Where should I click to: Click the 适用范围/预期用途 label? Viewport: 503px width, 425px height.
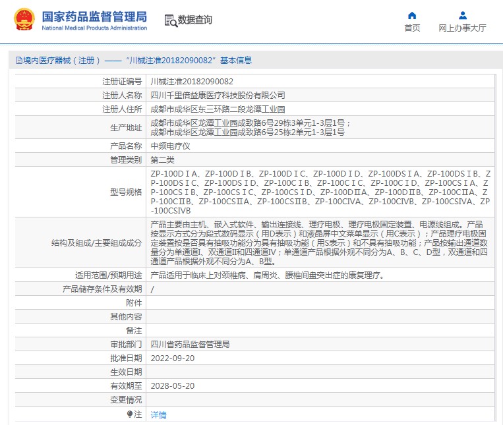[x=108, y=275]
